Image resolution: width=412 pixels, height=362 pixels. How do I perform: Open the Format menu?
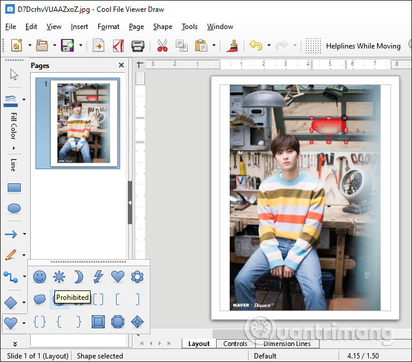[x=108, y=27]
